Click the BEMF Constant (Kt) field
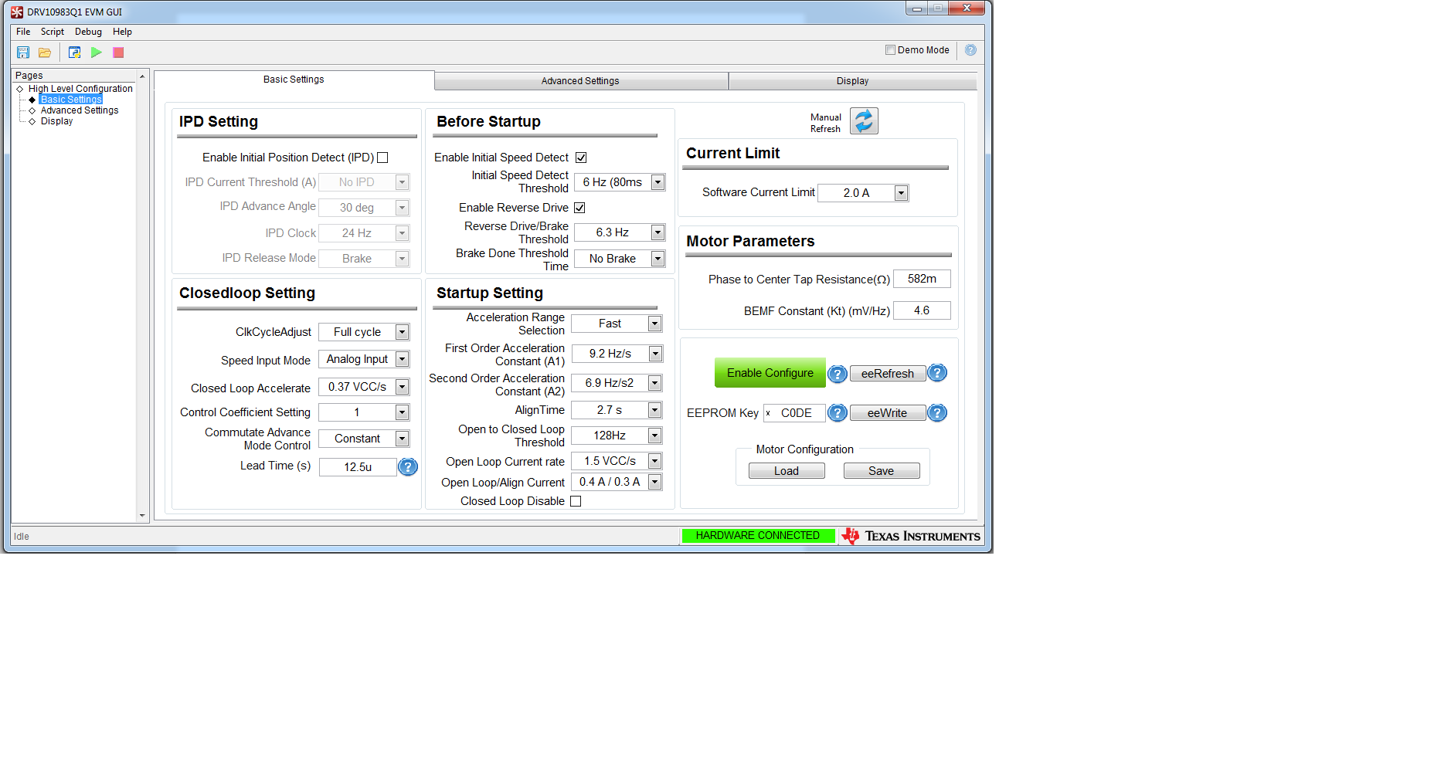Viewport: 1451px width, 783px height. coord(922,310)
